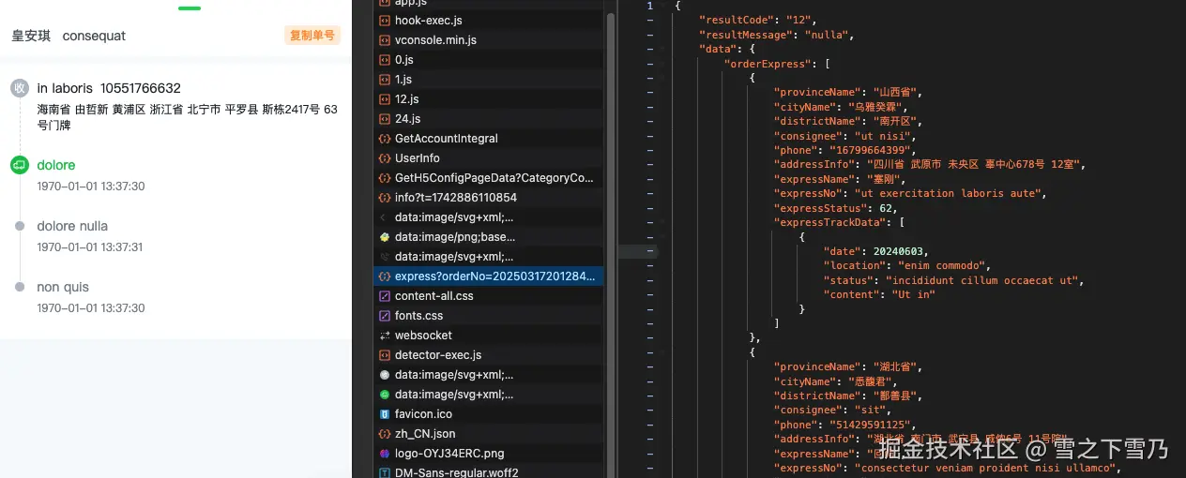Click the file icon beside 1.js

point(385,79)
